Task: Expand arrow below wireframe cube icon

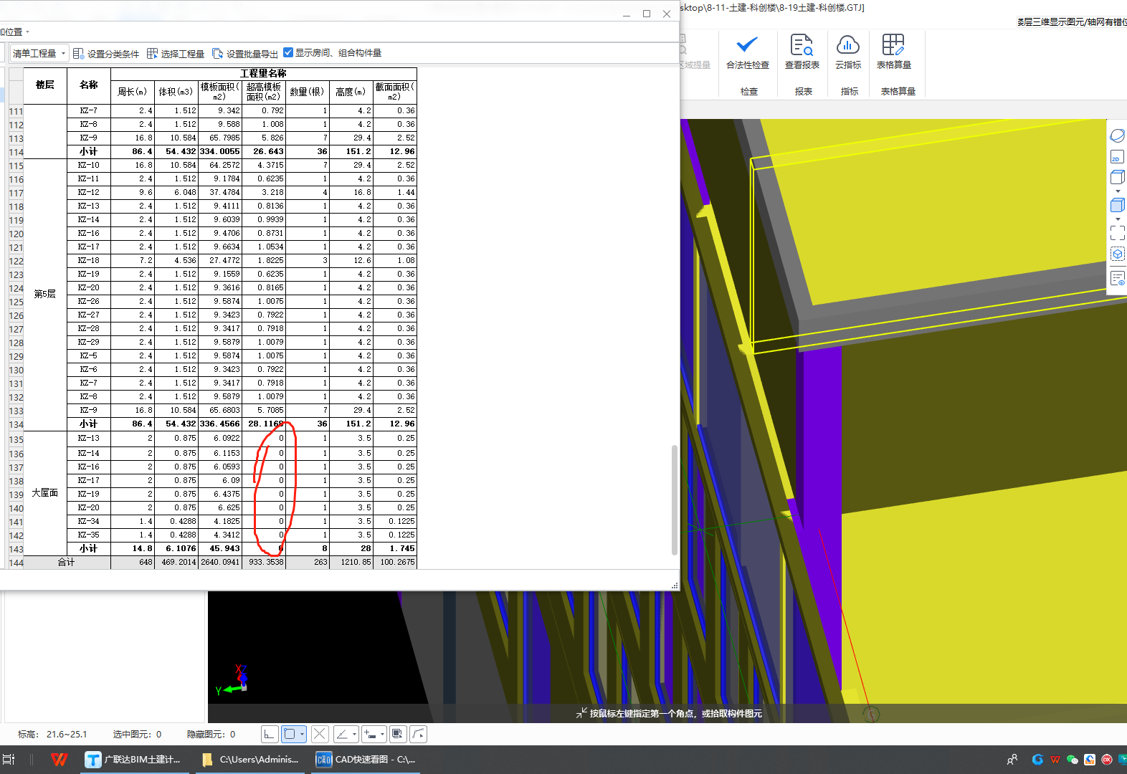Action: coord(1117,191)
